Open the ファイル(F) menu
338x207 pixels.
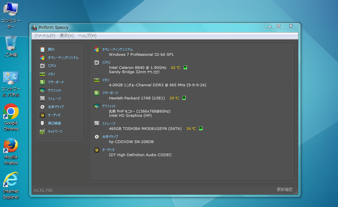[x=45, y=36]
